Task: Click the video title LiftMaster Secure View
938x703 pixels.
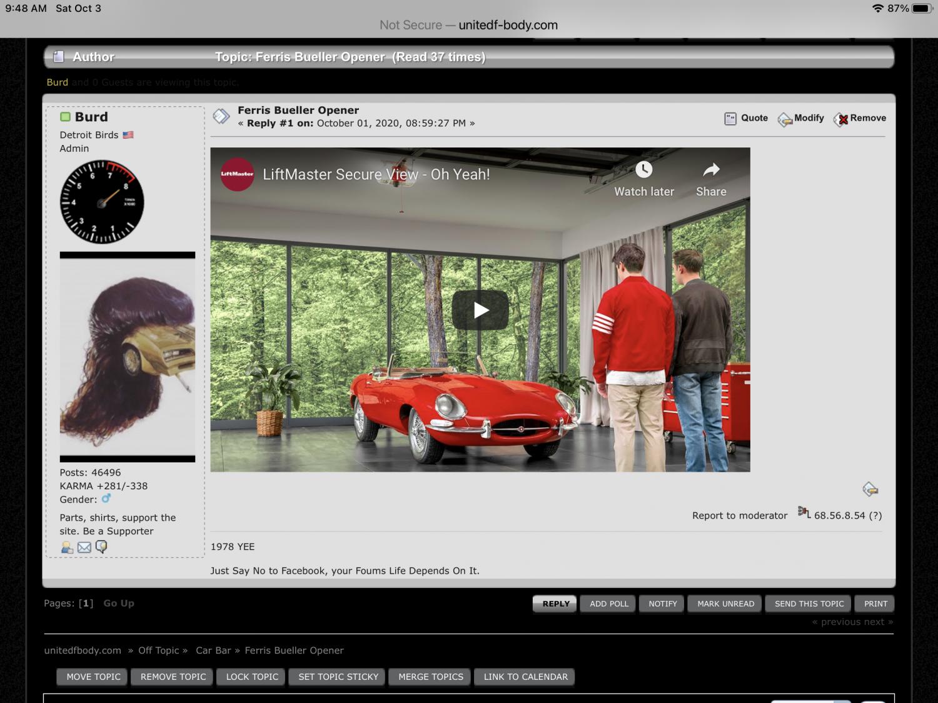Action: tap(376, 174)
